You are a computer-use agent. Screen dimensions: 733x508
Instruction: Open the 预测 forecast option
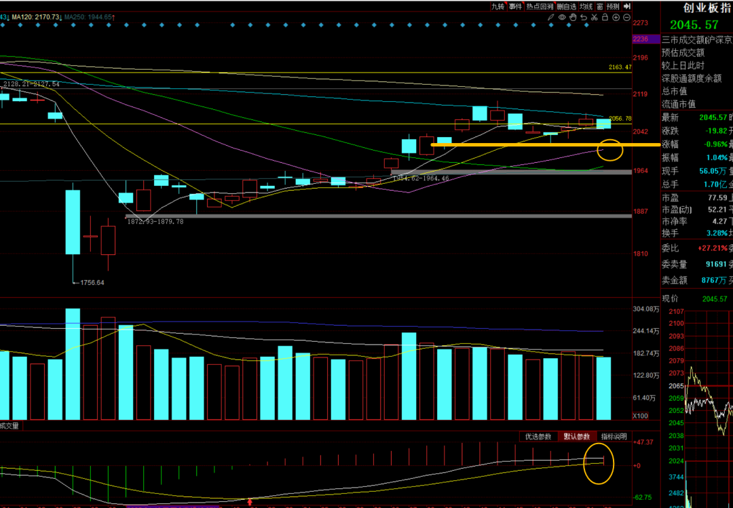click(x=612, y=6)
